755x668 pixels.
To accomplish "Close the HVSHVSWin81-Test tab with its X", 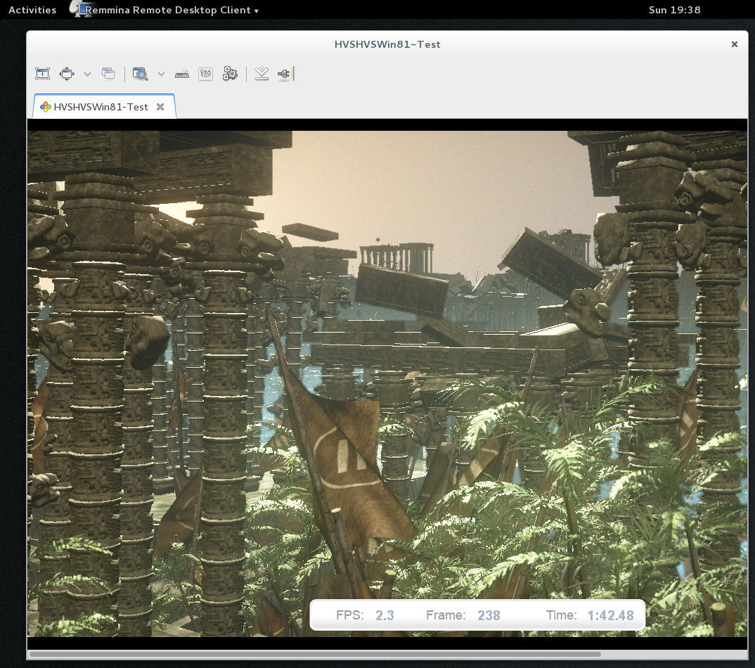I will click(160, 107).
